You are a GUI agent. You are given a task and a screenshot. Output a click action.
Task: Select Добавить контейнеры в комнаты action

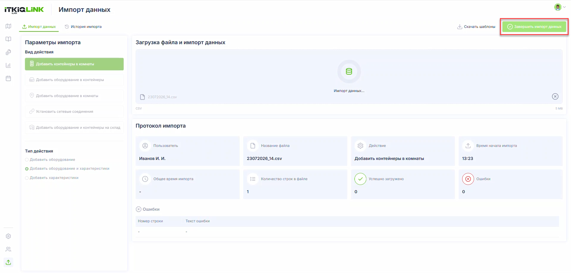point(74,64)
